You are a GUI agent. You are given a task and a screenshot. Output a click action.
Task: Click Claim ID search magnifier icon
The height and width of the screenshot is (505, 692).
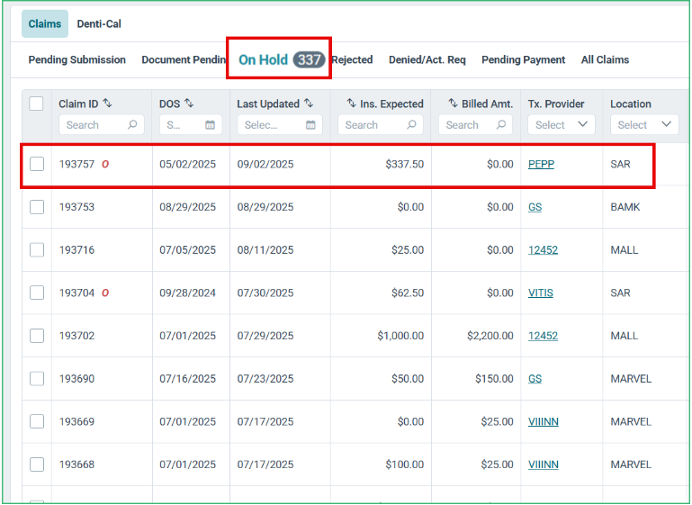point(132,125)
